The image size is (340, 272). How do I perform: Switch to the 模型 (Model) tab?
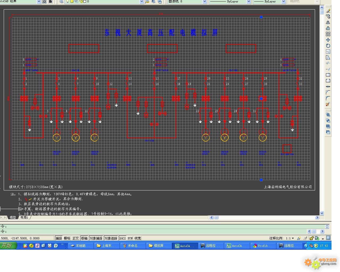[x=13, y=217]
